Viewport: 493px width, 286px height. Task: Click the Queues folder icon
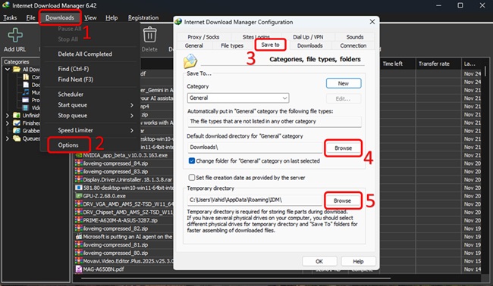point(17,138)
